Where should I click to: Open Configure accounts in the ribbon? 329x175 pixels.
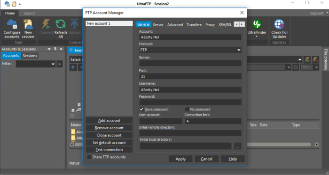point(12,29)
